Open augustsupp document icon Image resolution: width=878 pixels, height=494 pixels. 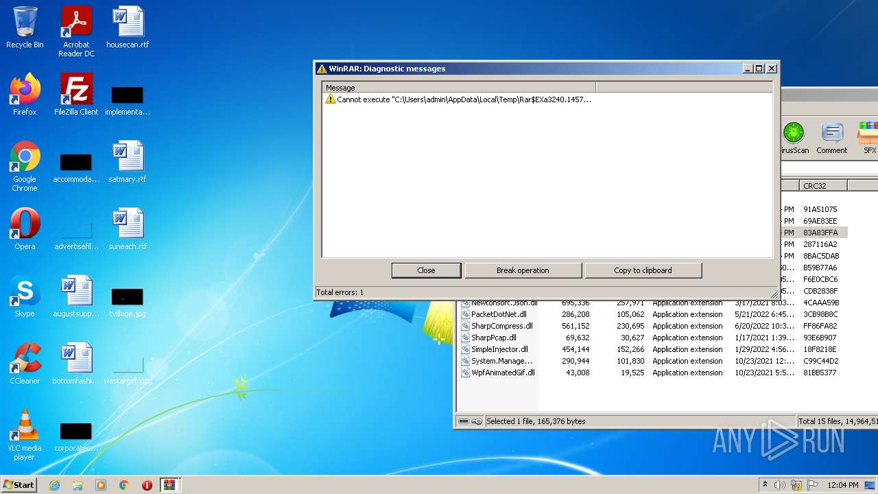pos(76,296)
